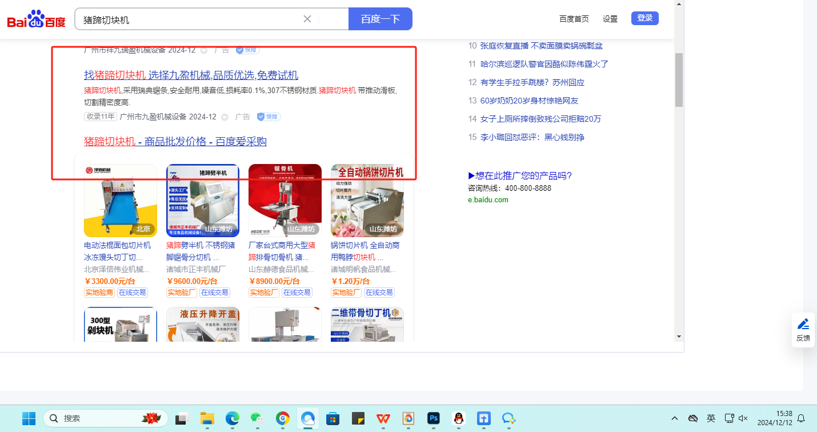The height and width of the screenshot is (432, 817).
Task: Open the 猪蹄劈半机 product thumbnail
Action: [203, 201]
